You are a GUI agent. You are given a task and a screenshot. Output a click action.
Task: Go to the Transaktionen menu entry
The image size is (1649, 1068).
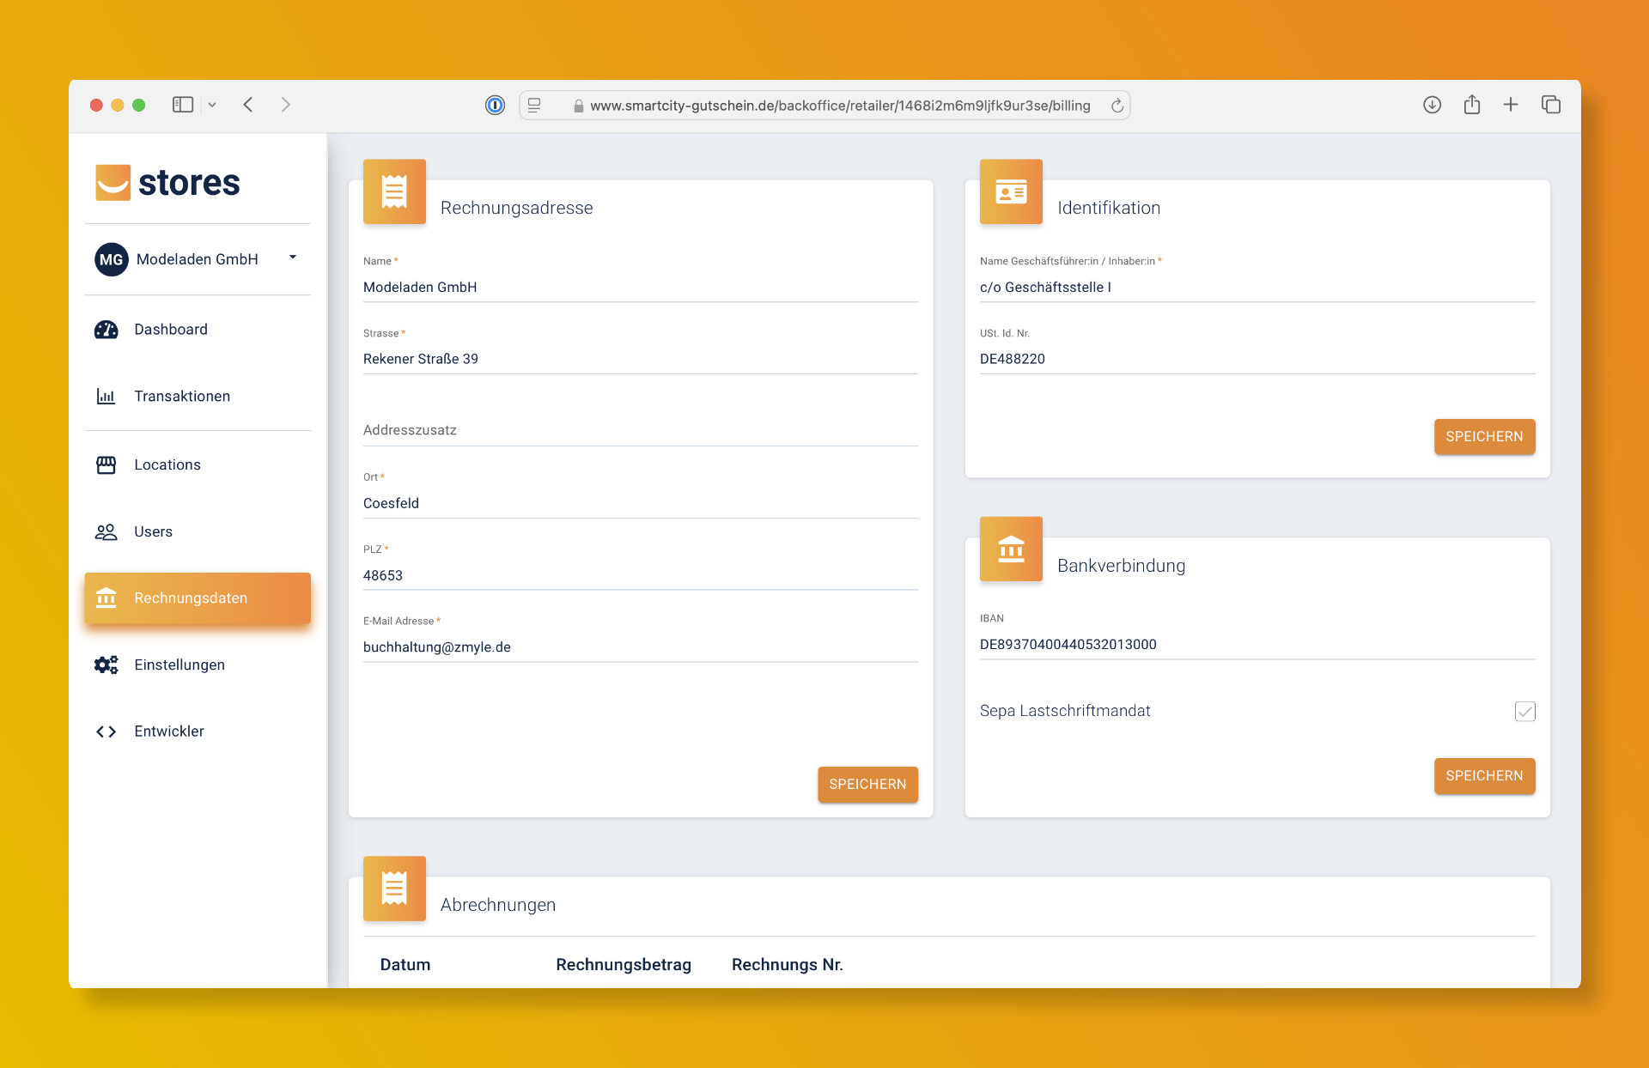[x=182, y=397]
